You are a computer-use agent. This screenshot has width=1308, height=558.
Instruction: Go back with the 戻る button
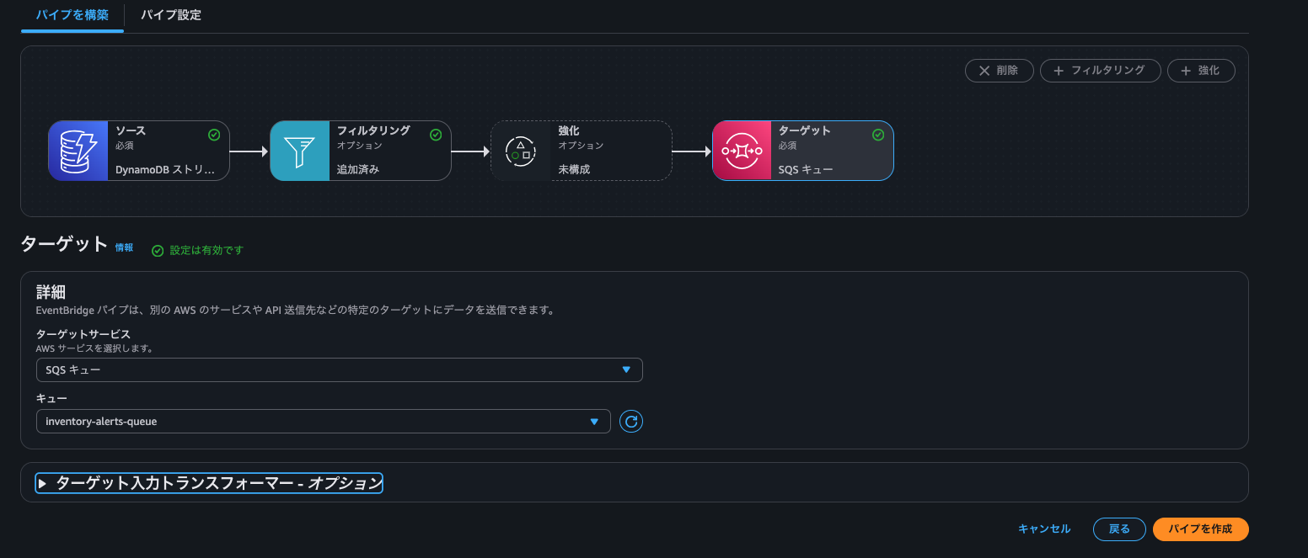[1119, 529]
